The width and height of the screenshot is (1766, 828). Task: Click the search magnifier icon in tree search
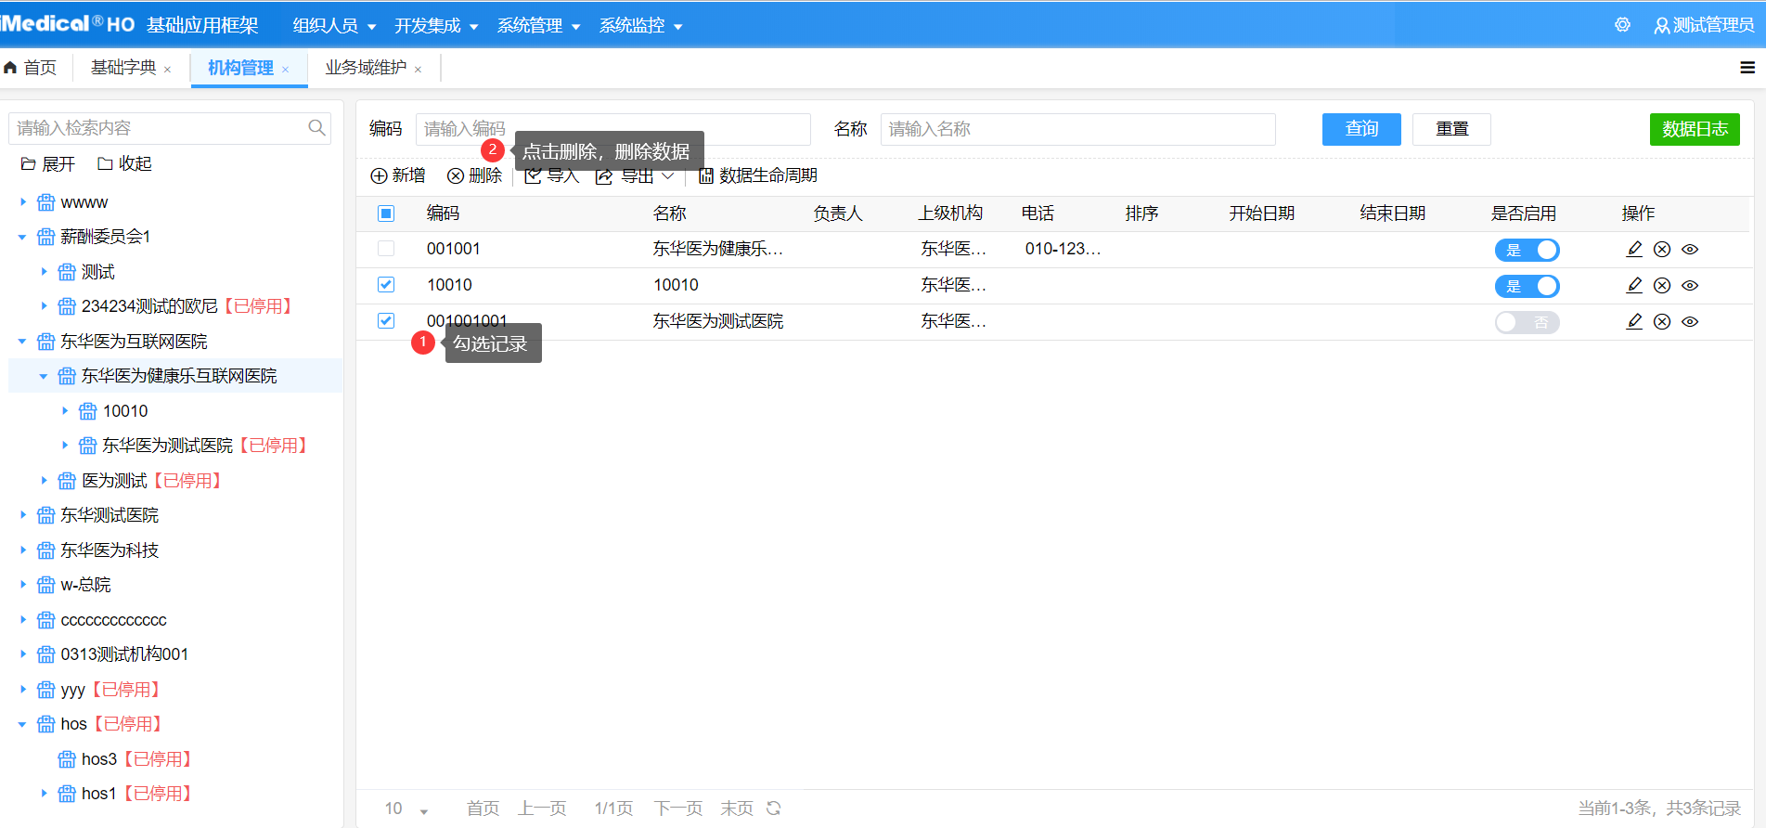click(x=316, y=127)
